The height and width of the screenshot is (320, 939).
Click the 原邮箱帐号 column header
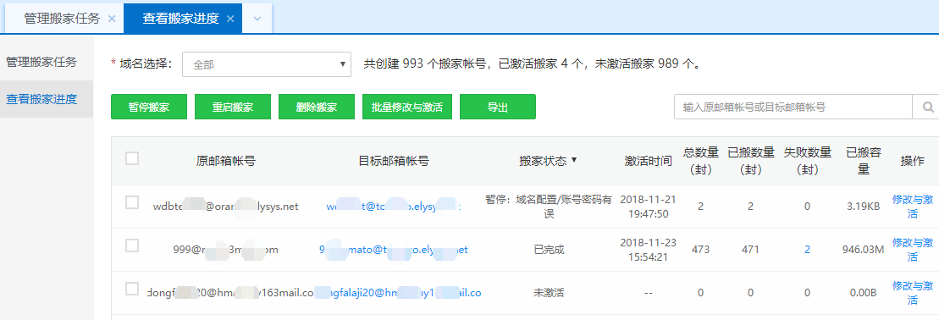coord(226,161)
